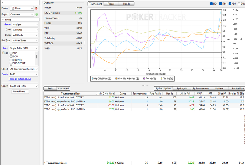245x165 pixels.
Task: Group results By Date
Action: [219, 89]
